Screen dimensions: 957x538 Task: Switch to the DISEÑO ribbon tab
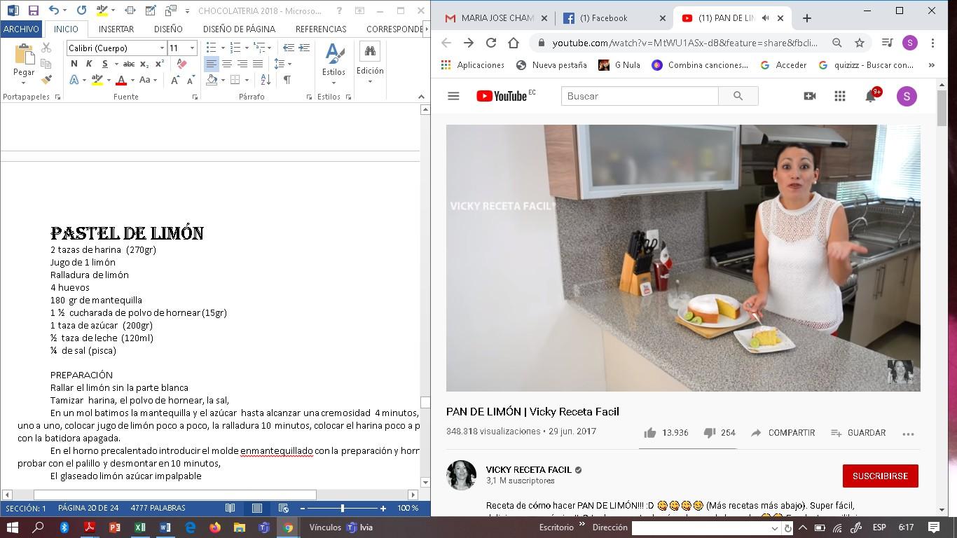(x=168, y=29)
